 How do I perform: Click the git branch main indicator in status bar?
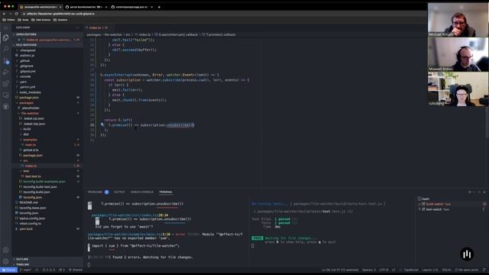(25, 270)
